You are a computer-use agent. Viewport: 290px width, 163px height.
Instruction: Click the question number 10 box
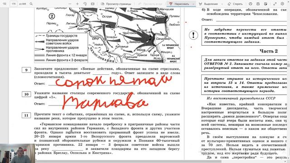pos(26,94)
